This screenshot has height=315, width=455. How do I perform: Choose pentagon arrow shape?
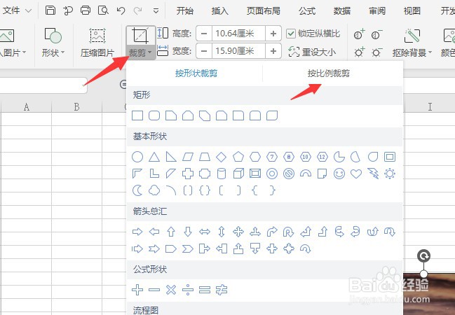[171, 248]
